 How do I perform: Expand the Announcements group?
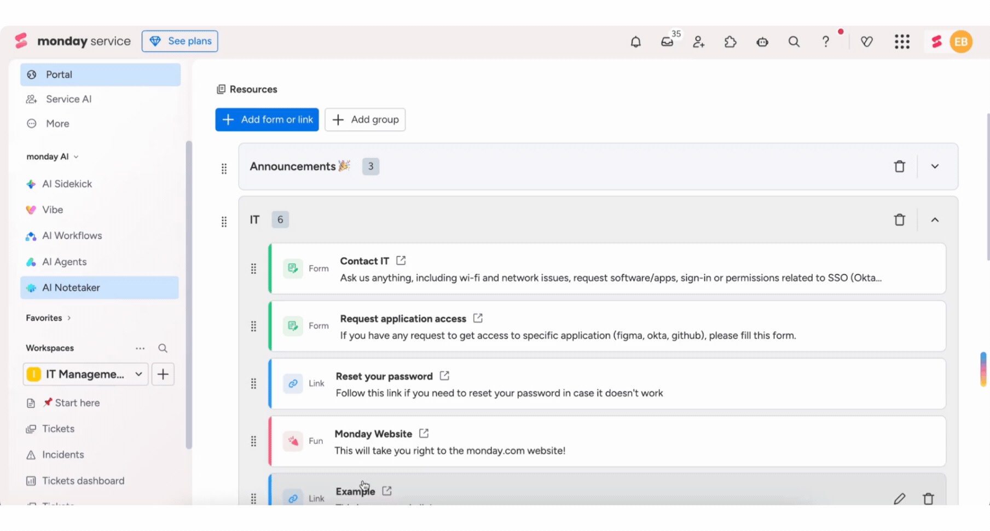point(935,166)
